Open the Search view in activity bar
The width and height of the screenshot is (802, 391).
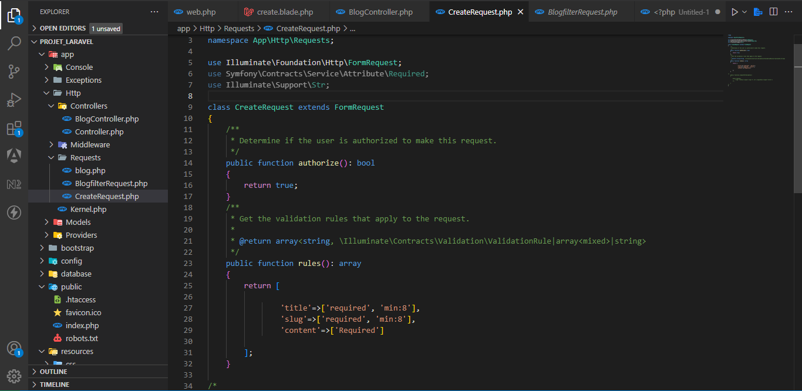[x=14, y=43]
